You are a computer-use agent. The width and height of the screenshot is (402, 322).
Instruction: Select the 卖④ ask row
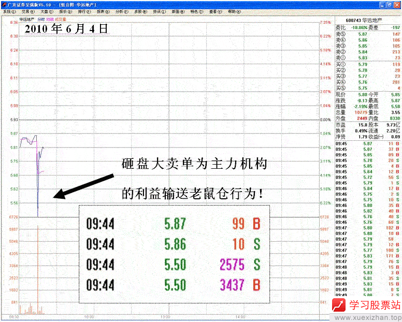(368, 40)
